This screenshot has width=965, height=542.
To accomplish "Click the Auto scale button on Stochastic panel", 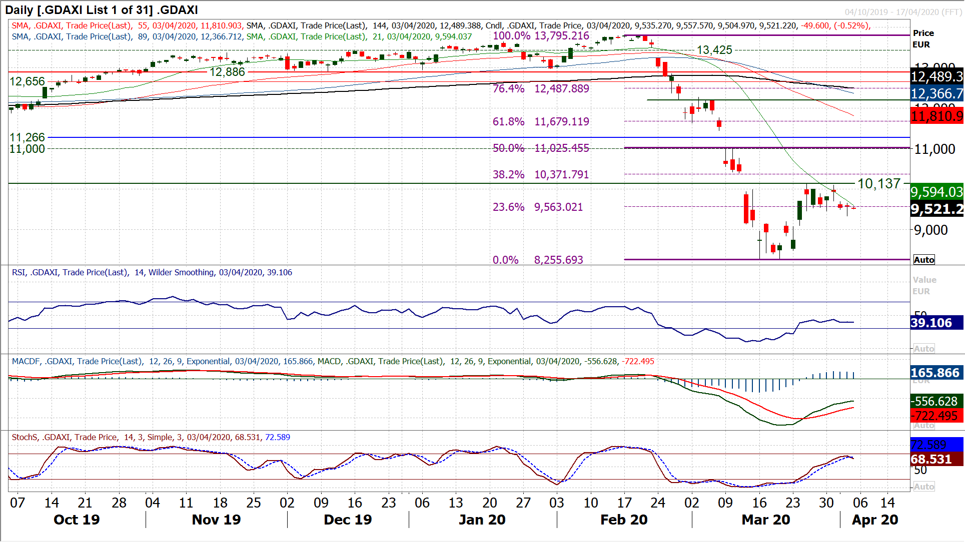I will (x=923, y=487).
